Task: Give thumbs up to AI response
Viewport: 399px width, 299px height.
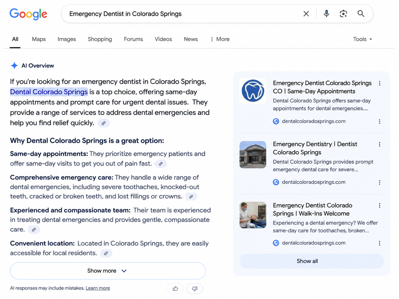Action: tap(175, 289)
